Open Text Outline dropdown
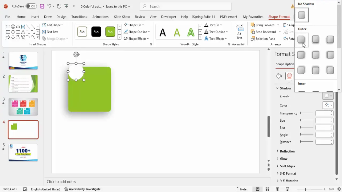This screenshot has height=192, width=342. tap(216, 32)
